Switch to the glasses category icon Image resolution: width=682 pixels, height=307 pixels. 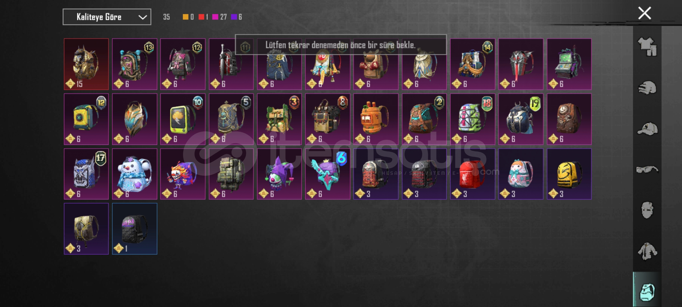coord(647,170)
